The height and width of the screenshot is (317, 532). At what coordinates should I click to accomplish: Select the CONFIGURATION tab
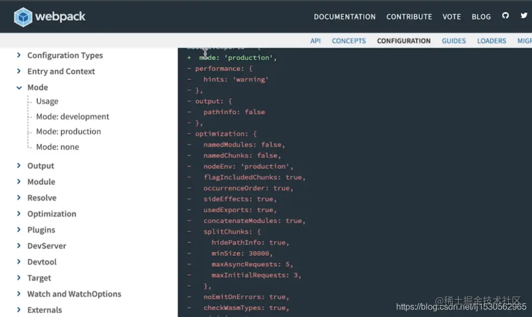[404, 41]
